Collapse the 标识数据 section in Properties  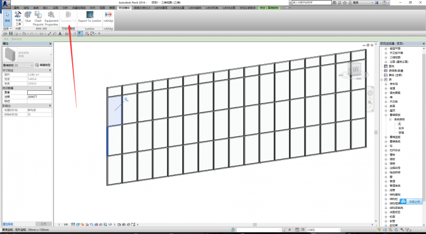[50, 88]
